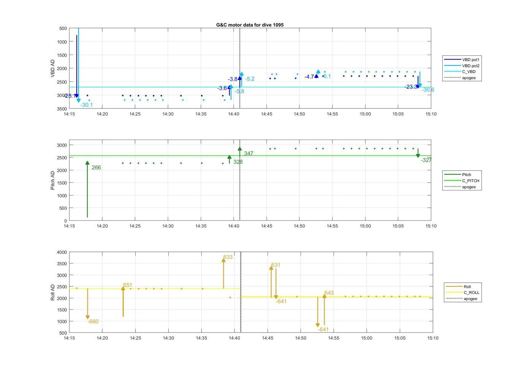Click the plot title 'G&C motor data for dive 1095'
The width and height of the screenshot is (532, 374).
click(250, 25)
